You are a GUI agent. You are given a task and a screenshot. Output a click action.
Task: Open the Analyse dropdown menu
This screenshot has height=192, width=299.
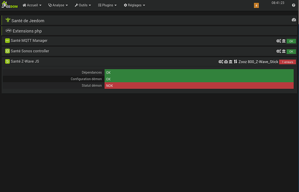click(x=58, y=5)
